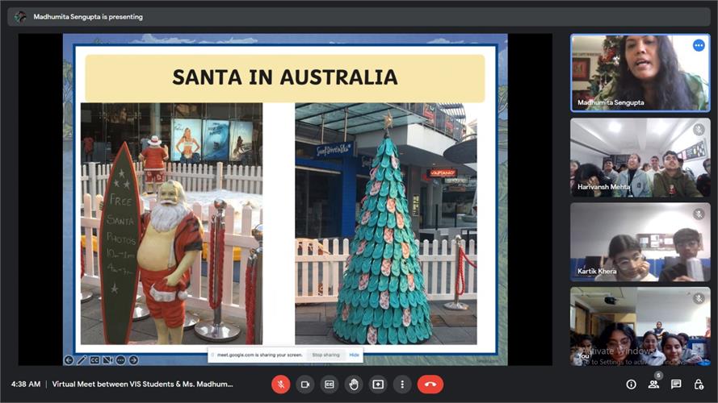The height and width of the screenshot is (403, 718).
Task: Turn on captions in the Meet toolbar
Action: (x=330, y=384)
